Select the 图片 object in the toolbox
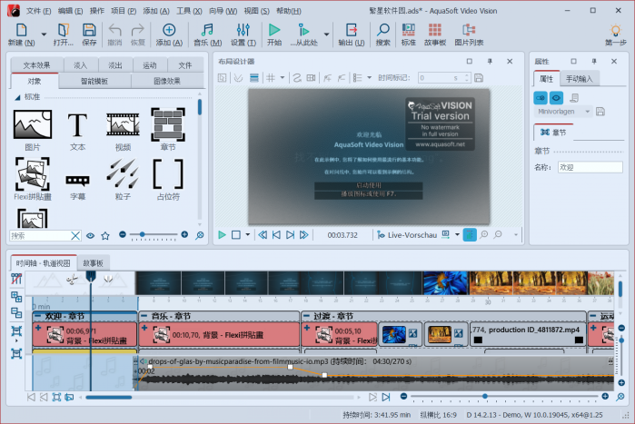This screenshot has height=424, width=635. [x=33, y=124]
